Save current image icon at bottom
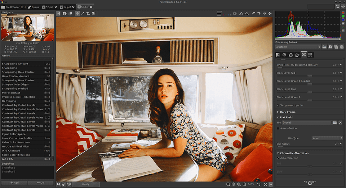This screenshot has width=346, height=188. pos(58,184)
